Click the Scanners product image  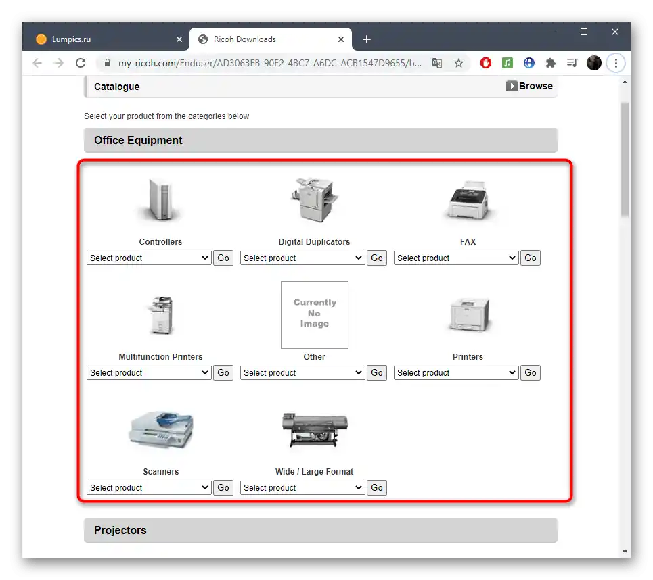161,430
